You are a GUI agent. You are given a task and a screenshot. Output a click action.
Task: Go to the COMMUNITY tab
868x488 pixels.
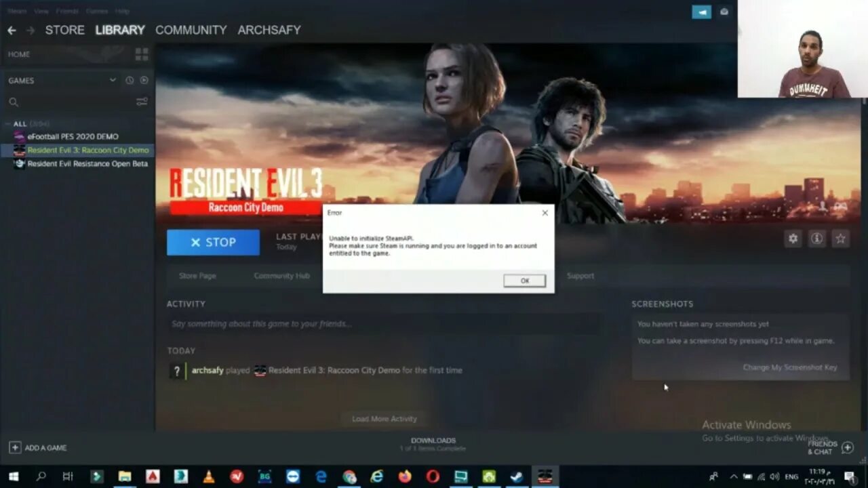click(x=191, y=30)
